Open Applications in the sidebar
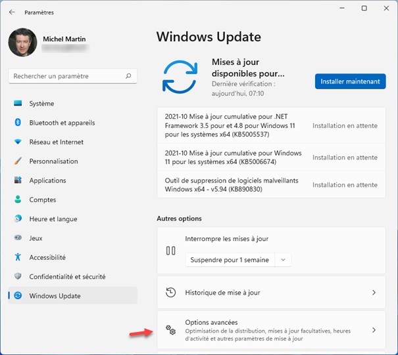The width and height of the screenshot is (398, 355). pos(47,180)
